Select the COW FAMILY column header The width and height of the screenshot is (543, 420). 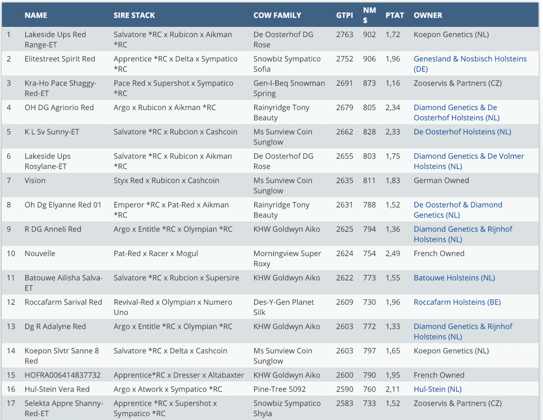coord(277,15)
